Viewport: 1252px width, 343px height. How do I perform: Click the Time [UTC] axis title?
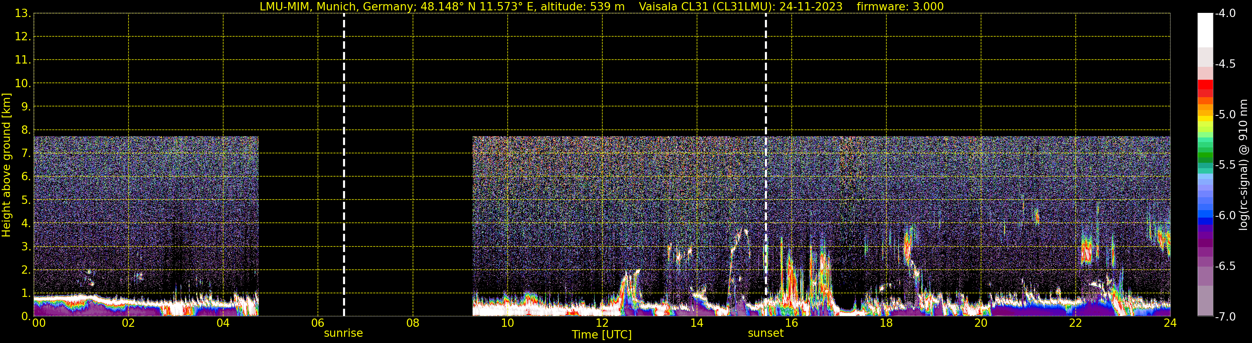[602, 334]
